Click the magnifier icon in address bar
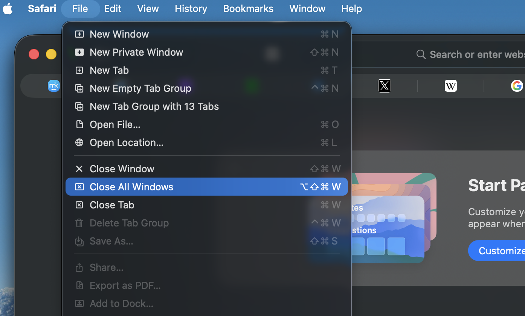Screen dimensions: 525x316 point(421,55)
